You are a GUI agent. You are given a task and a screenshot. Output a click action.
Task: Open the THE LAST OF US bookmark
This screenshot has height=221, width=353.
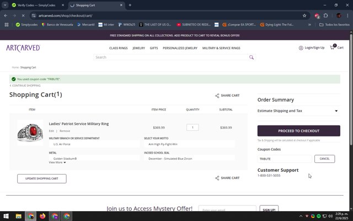tap(155, 24)
